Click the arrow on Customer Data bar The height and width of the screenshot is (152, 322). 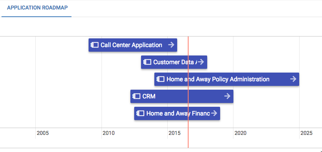tap(201, 62)
